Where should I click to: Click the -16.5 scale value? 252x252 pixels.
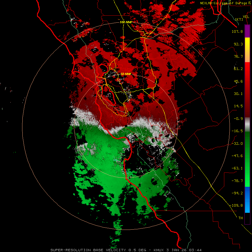tap(237, 131)
